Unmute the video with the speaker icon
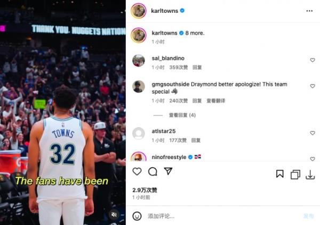The width and height of the screenshot is (320, 225). (114, 214)
